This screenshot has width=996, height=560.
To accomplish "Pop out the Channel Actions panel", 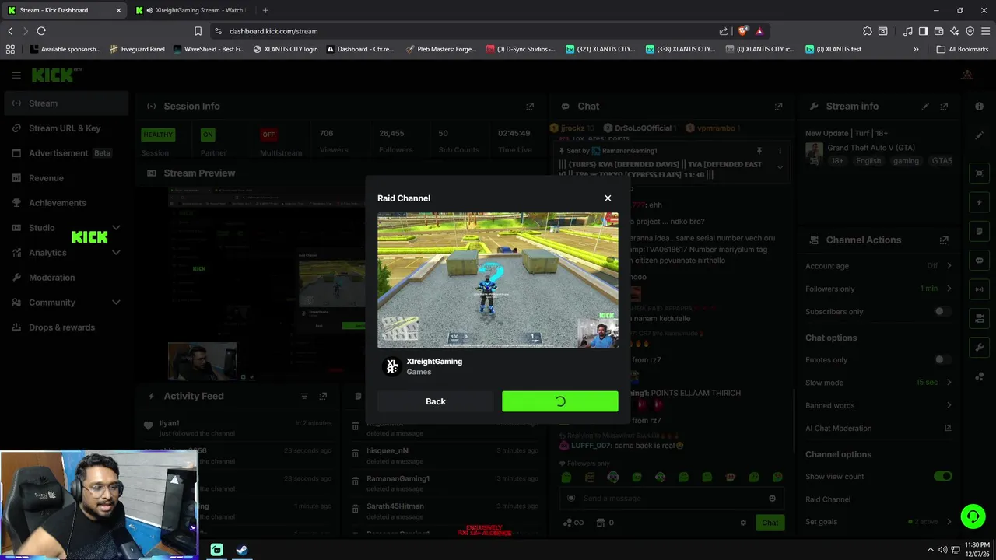I will (x=944, y=240).
